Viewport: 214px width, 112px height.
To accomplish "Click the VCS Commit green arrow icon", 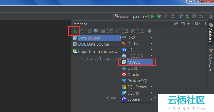I will pos(187,16).
